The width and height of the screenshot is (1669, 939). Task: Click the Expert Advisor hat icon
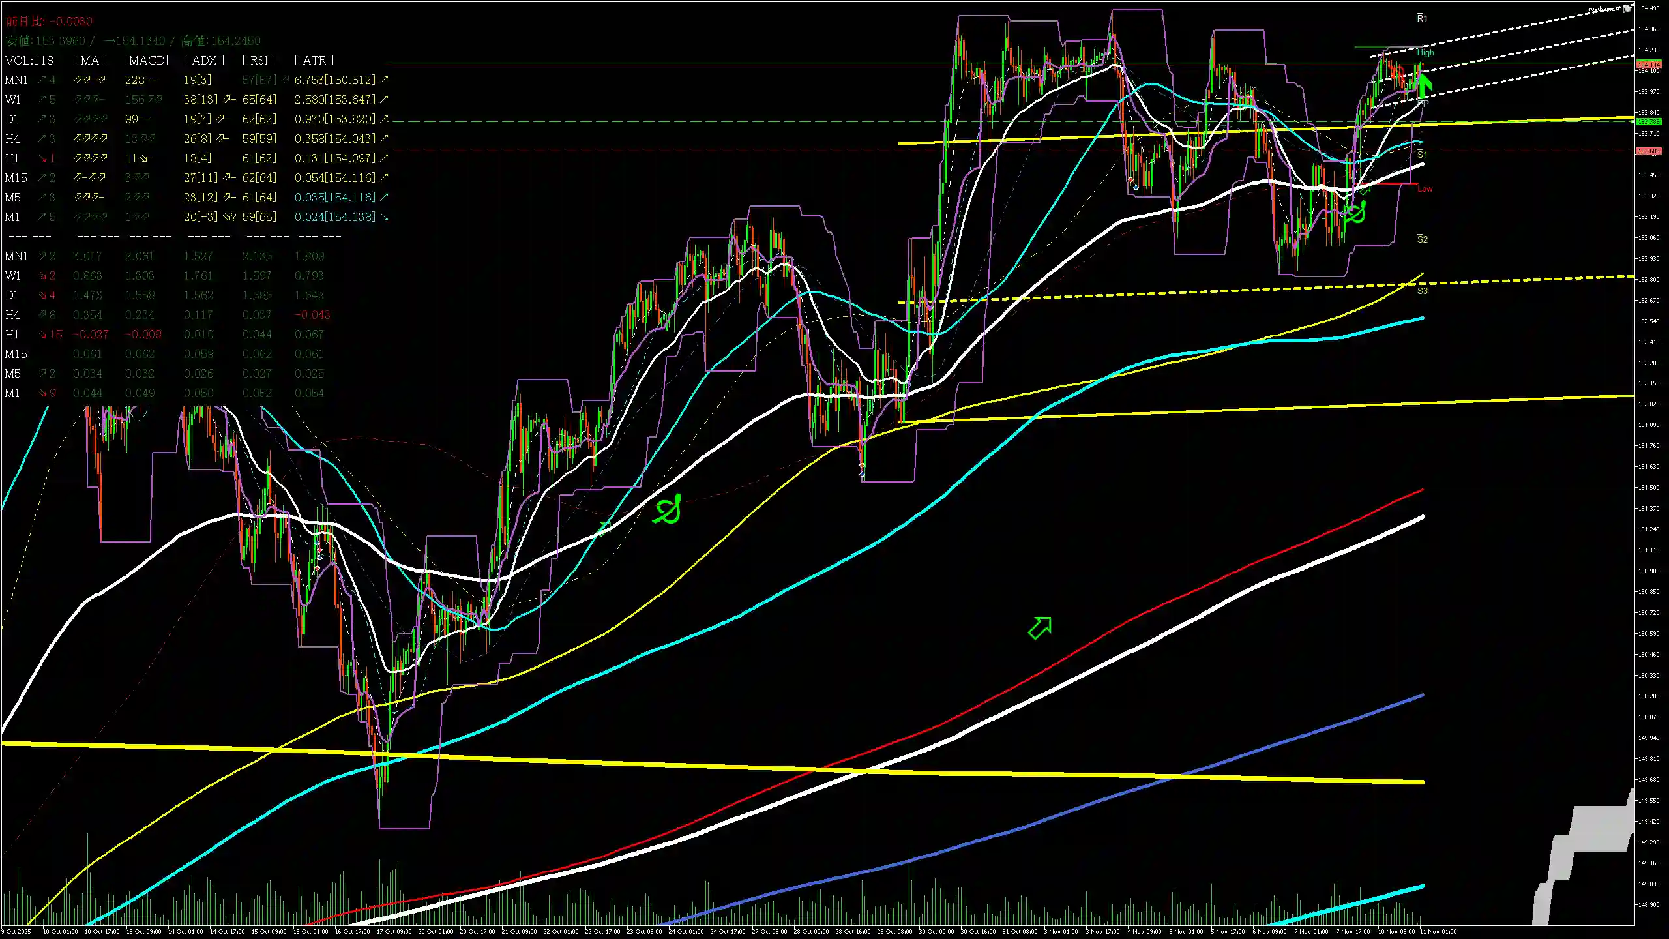tap(1627, 8)
